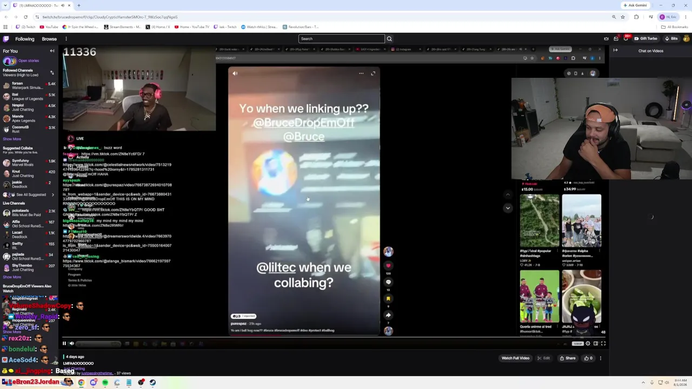
Task: Go back in browser history
Action: 6,17
